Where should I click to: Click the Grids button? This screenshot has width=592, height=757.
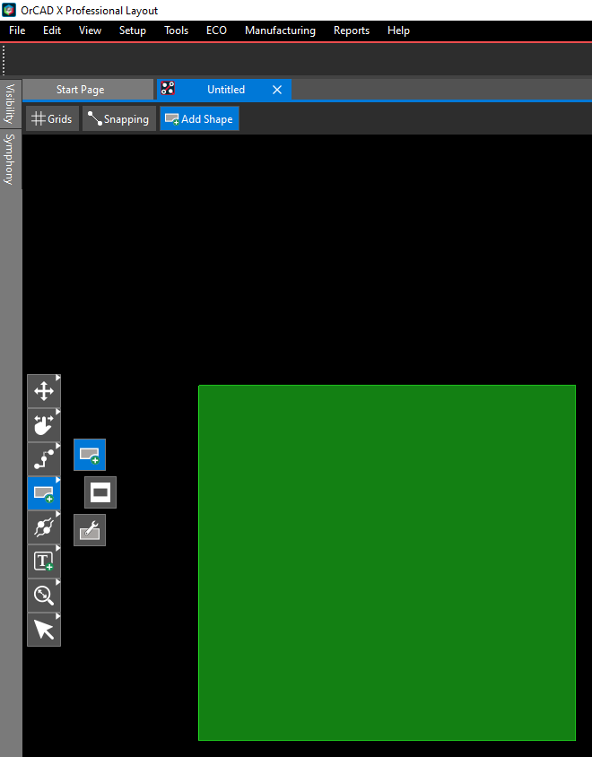coord(52,118)
